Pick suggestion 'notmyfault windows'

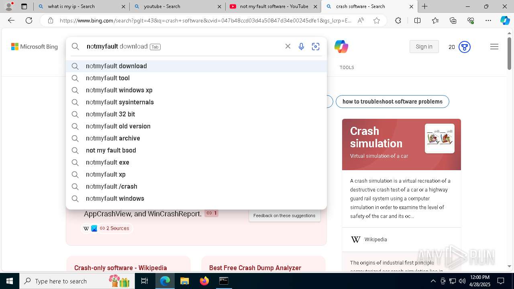pyautogui.click(x=196, y=198)
